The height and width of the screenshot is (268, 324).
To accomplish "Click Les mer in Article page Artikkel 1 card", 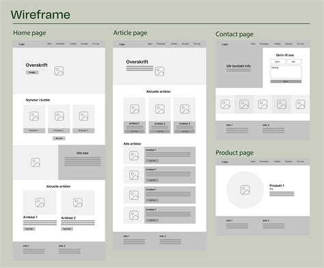I will pyautogui.click(x=135, y=132).
